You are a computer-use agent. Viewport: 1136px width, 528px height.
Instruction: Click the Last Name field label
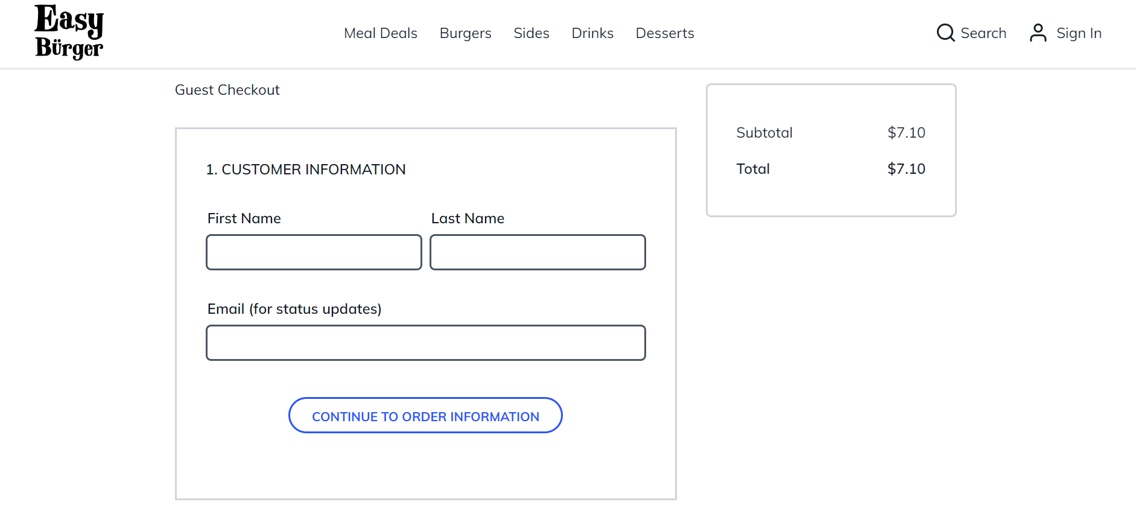(468, 218)
